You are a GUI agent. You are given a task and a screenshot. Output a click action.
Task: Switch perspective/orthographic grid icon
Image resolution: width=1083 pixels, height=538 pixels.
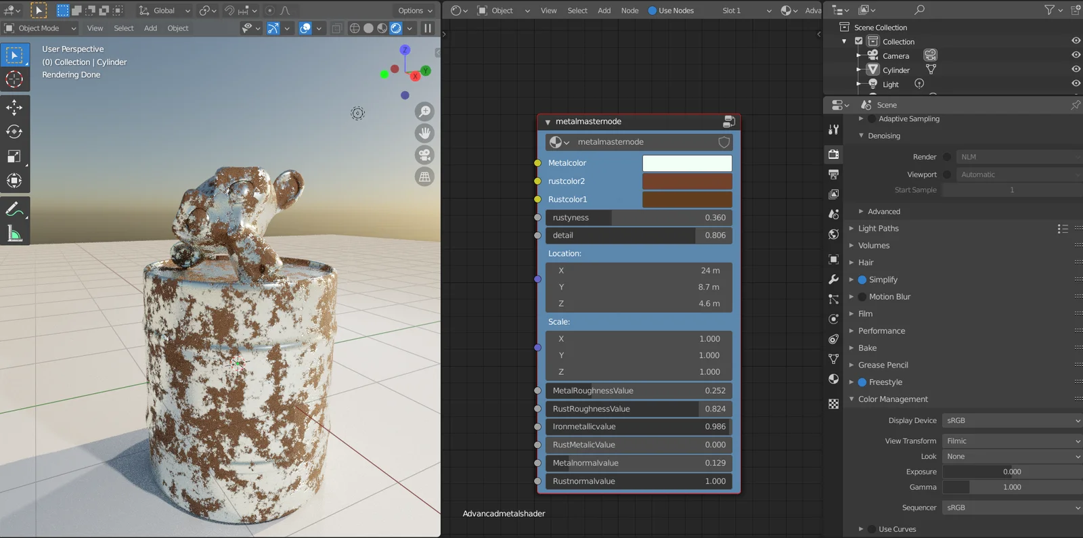coord(424,177)
